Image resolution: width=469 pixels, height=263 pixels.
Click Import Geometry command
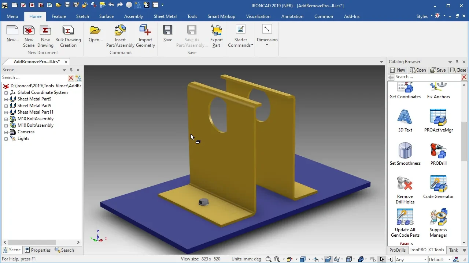[x=145, y=37]
